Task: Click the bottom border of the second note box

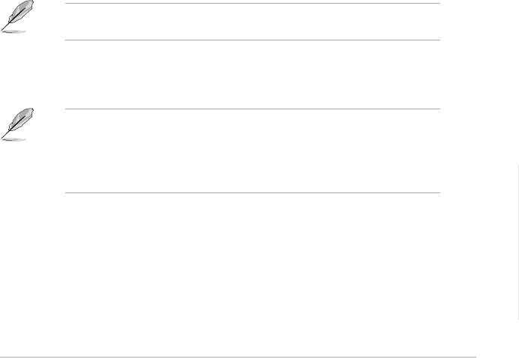Action: coord(252,192)
